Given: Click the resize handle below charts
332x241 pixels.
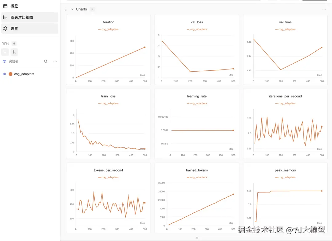Looking at the screenshot, I should point(197,238).
